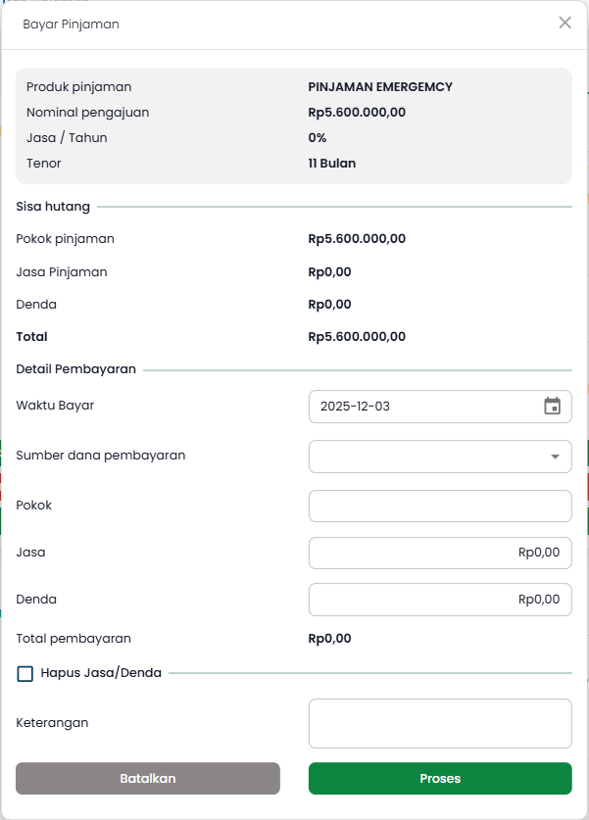
Task: Select the empty Sumber dana pembayaran combo box
Action: click(x=440, y=457)
